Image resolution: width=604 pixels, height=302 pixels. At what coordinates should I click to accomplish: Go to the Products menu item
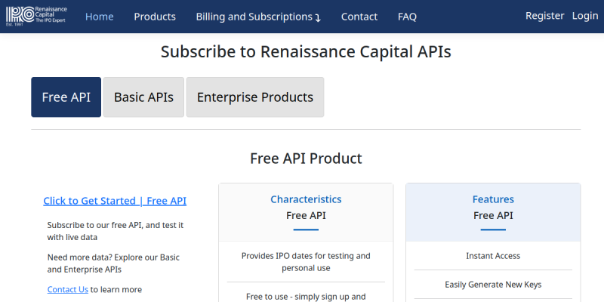(155, 17)
